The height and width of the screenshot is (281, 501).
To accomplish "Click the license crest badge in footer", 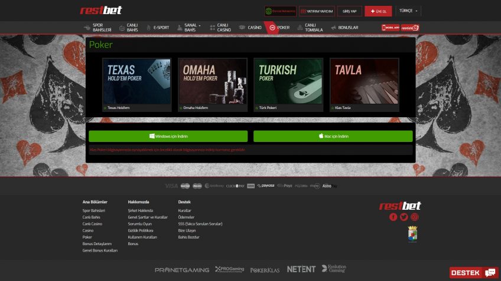I will [413, 234].
